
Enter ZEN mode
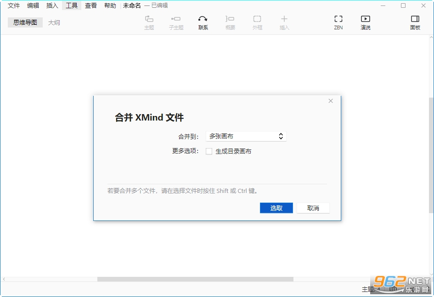click(338, 22)
